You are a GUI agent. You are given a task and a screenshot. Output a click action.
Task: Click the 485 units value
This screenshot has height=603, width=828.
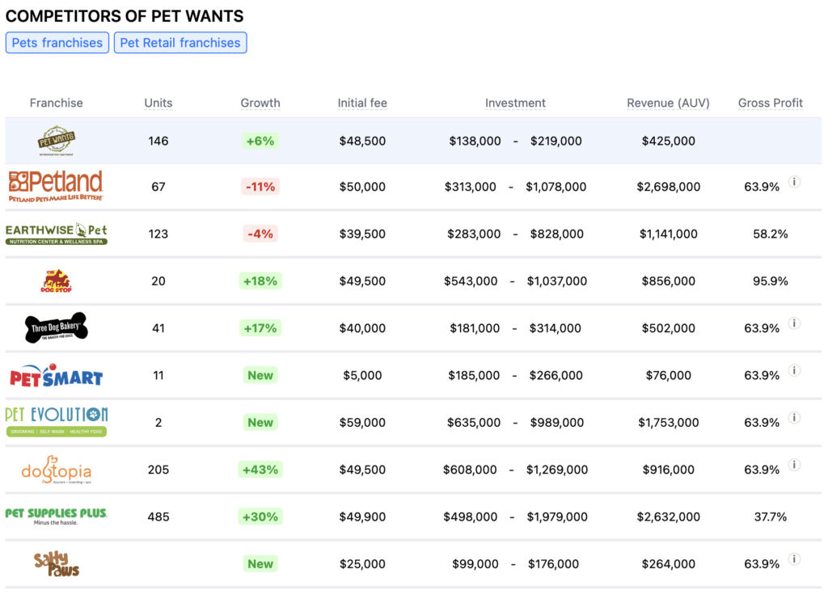158,517
